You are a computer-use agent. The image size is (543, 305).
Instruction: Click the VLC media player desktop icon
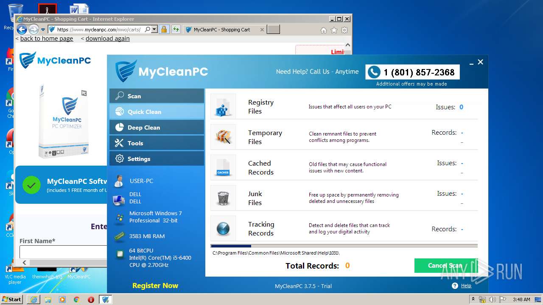[x=15, y=275]
